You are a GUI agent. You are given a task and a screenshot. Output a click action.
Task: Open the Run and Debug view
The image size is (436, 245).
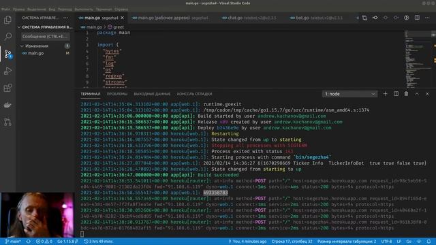[x=7, y=71]
